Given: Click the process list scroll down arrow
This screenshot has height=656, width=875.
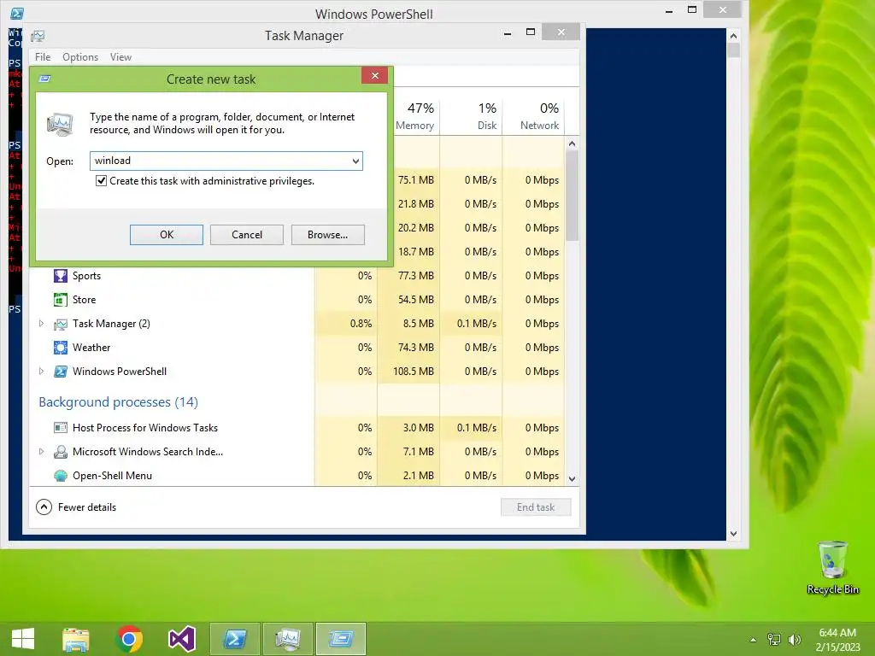Looking at the screenshot, I should click(x=572, y=478).
